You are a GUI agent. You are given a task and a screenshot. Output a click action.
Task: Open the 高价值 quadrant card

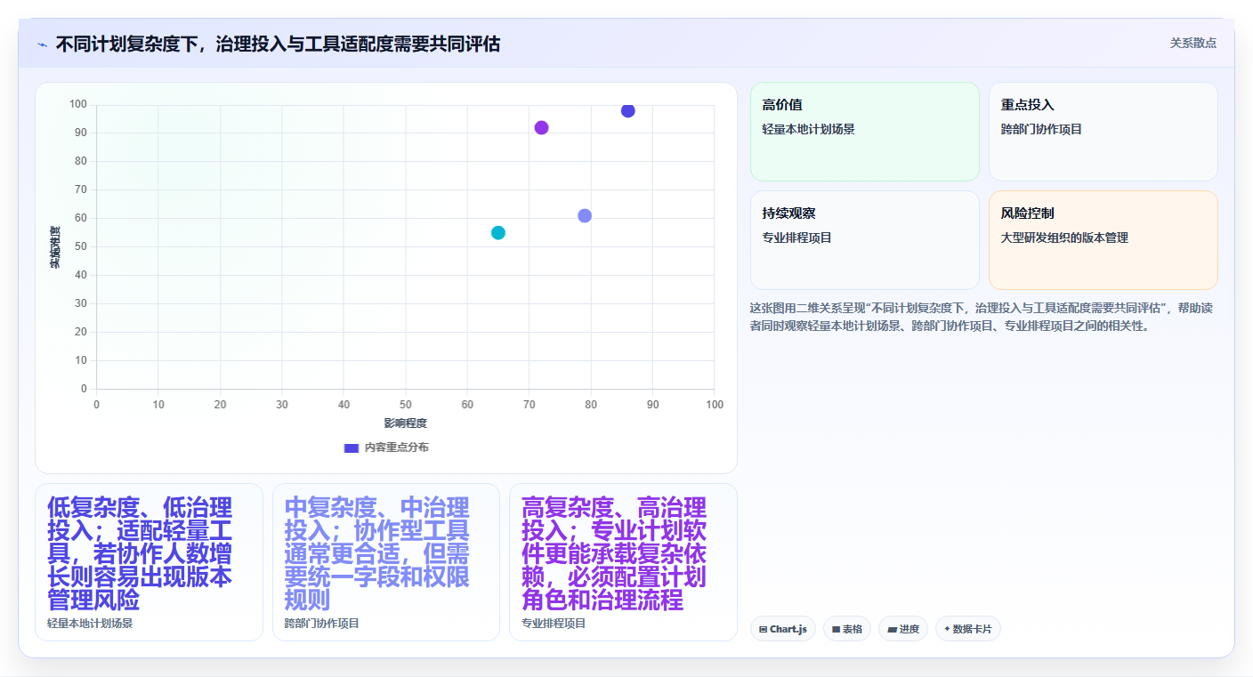865,132
